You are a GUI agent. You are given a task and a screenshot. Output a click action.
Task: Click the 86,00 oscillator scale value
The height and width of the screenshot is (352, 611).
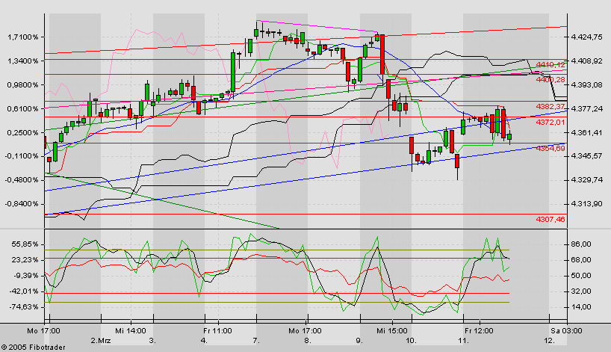click(x=581, y=244)
